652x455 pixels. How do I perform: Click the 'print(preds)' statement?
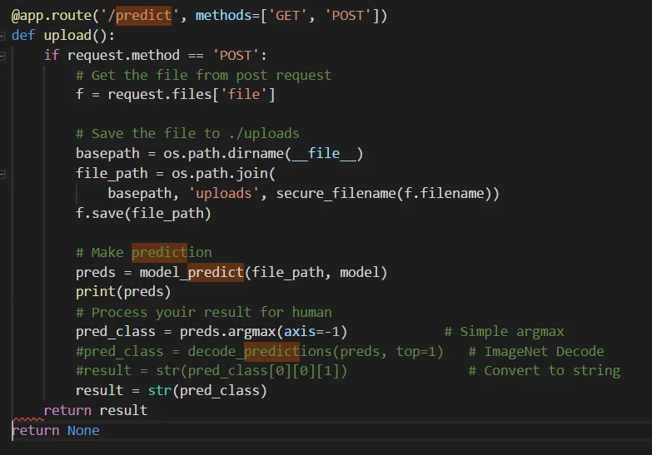(123, 292)
